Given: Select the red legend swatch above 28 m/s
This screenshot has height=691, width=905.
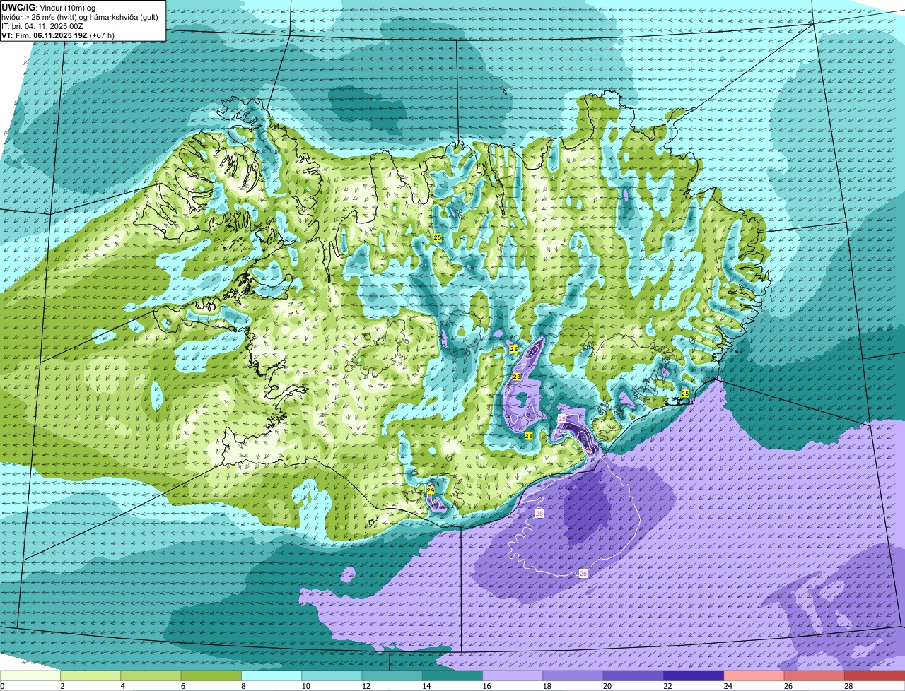Looking at the screenshot, I should (875, 676).
